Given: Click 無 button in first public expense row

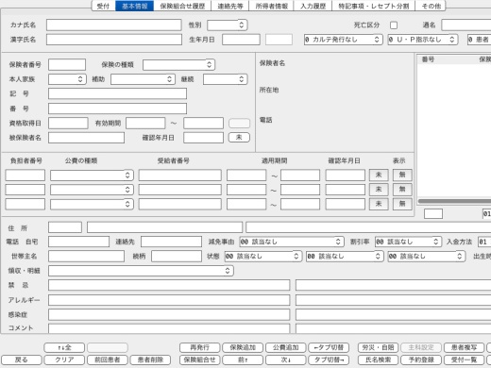Looking at the screenshot, I should [x=402, y=176].
